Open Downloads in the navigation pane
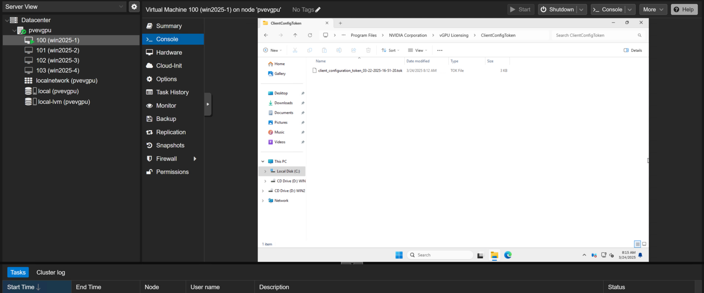 (x=283, y=103)
